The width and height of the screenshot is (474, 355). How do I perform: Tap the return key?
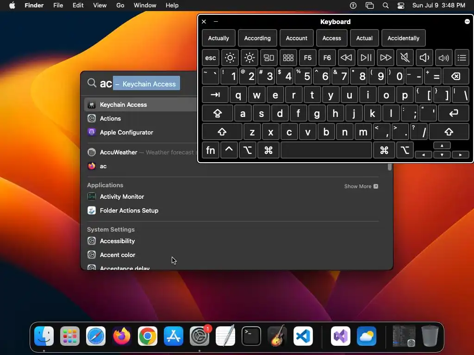[454, 113]
